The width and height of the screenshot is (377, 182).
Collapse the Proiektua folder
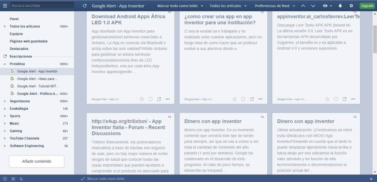click(x=5, y=64)
